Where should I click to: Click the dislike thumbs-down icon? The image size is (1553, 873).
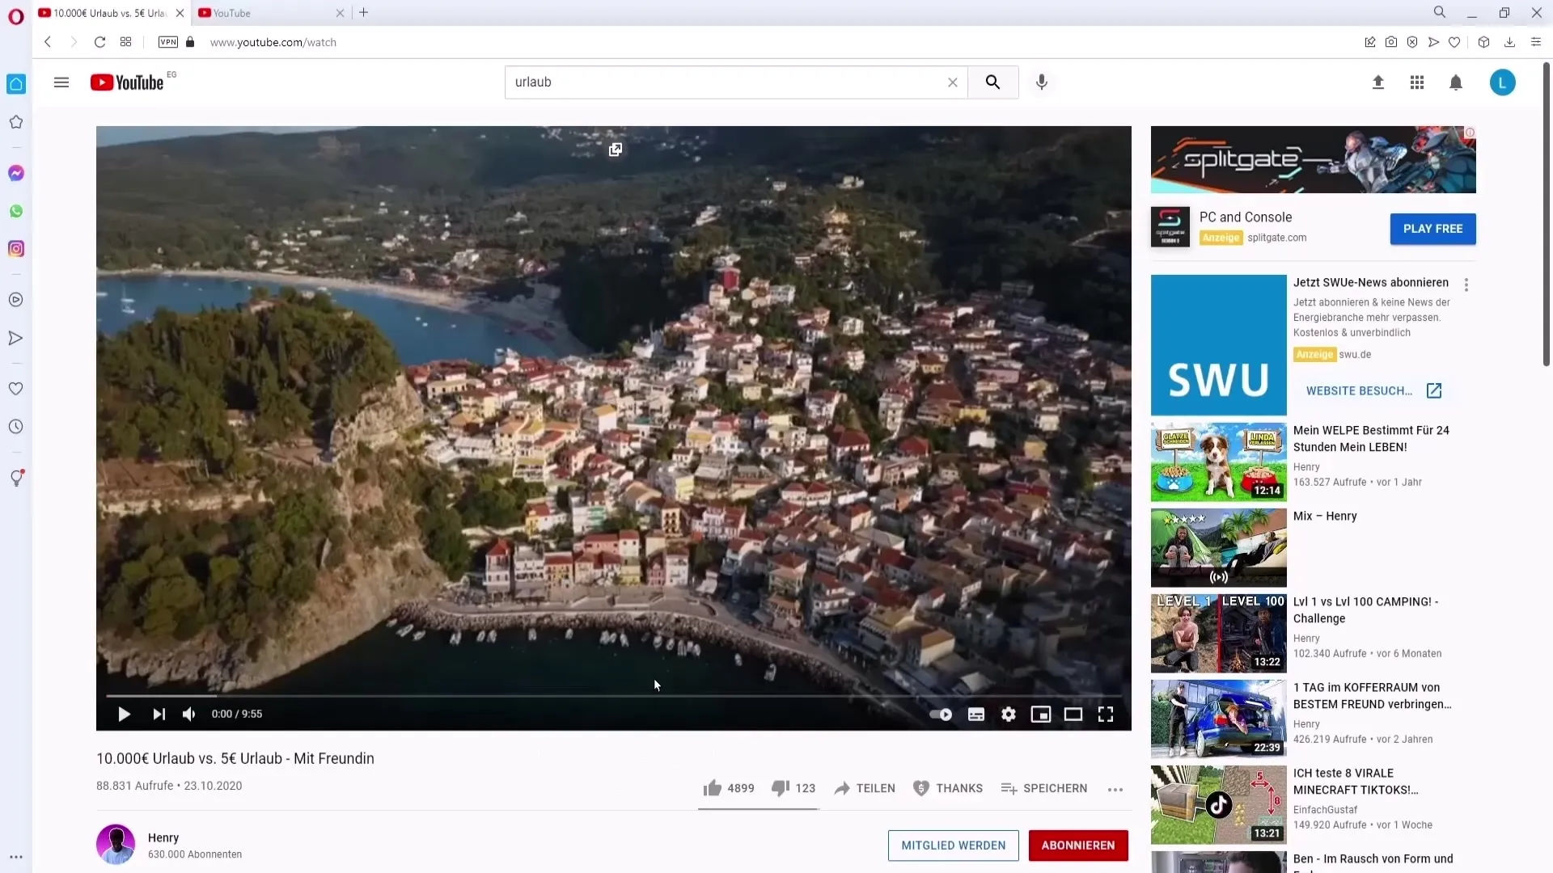coord(779,788)
